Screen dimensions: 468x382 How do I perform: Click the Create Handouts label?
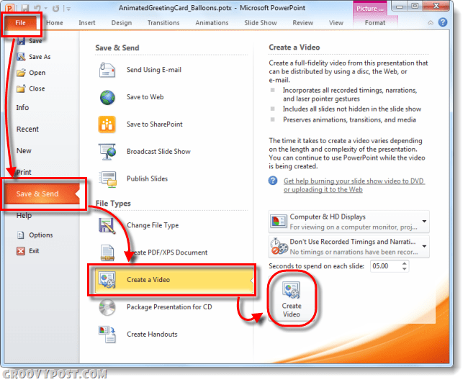tap(152, 335)
